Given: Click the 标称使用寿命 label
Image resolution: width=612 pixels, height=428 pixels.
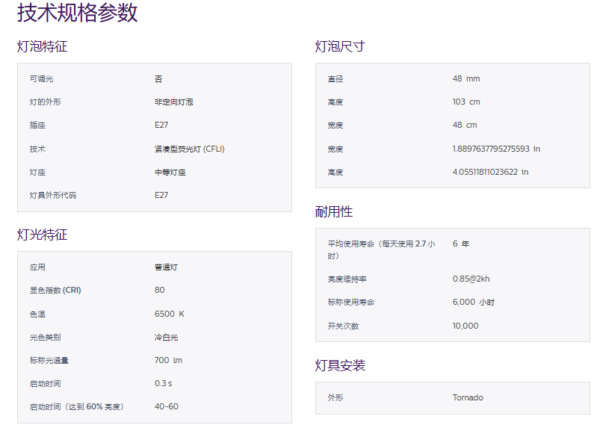Looking at the screenshot, I should tap(351, 302).
